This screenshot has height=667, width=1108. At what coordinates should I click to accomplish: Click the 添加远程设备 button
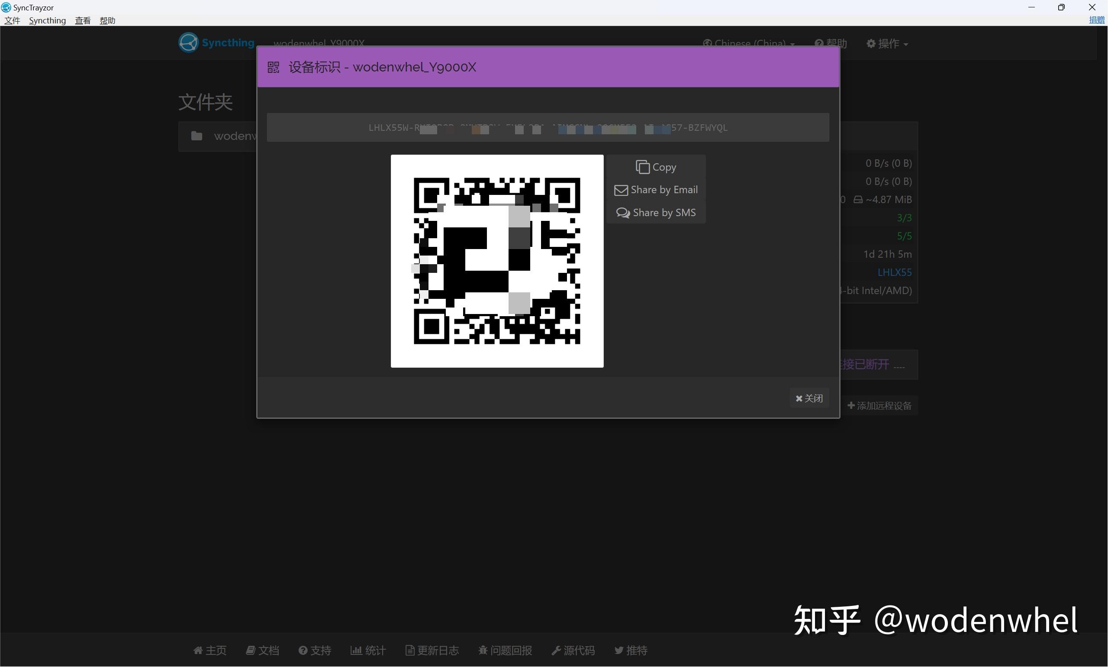(879, 405)
